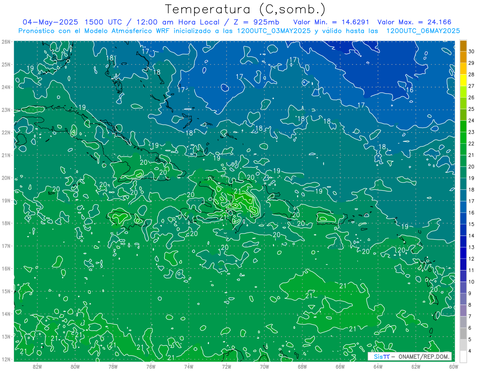The height and width of the screenshot is (372, 482).
Task: Click the 14N latitude axis label
Action: point(6,314)
